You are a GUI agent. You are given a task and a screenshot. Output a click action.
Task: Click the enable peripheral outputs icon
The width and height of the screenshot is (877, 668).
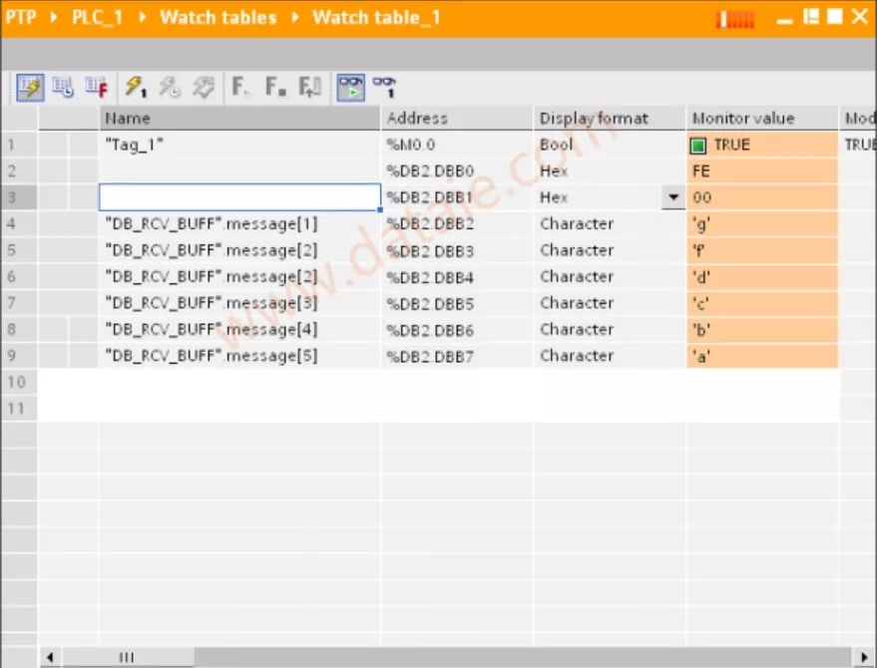click(x=203, y=87)
